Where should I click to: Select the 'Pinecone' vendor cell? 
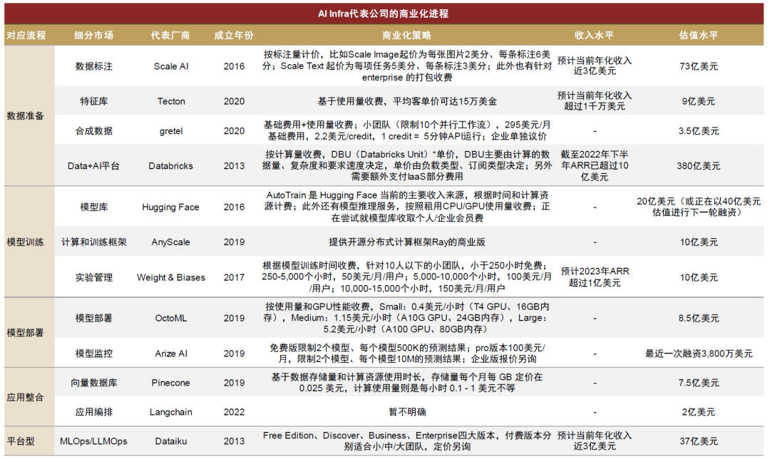171,383
